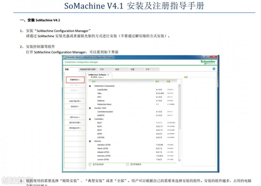
Task: Click the red-boxed 安装新版本 button
Action: click(75, 80)
